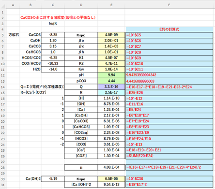Select the Kspc label cell

pyautogui.click(x=81, y=35)
